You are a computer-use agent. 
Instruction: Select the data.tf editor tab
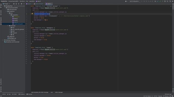coord(49,4)
